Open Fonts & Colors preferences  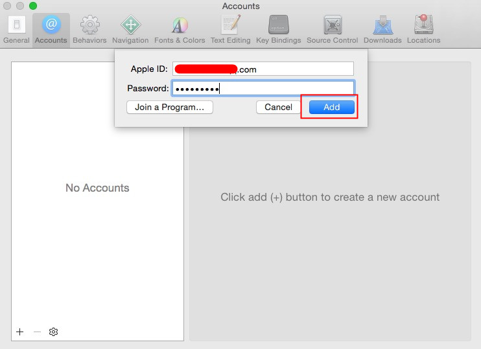tap(180, 30)
